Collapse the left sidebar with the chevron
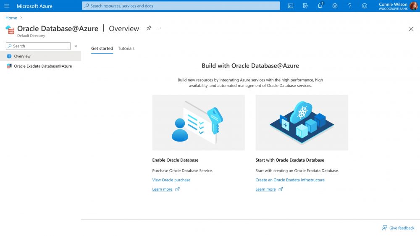Image resolution: width=420 pixels, height=236 pixels. [x=76, y=46]
